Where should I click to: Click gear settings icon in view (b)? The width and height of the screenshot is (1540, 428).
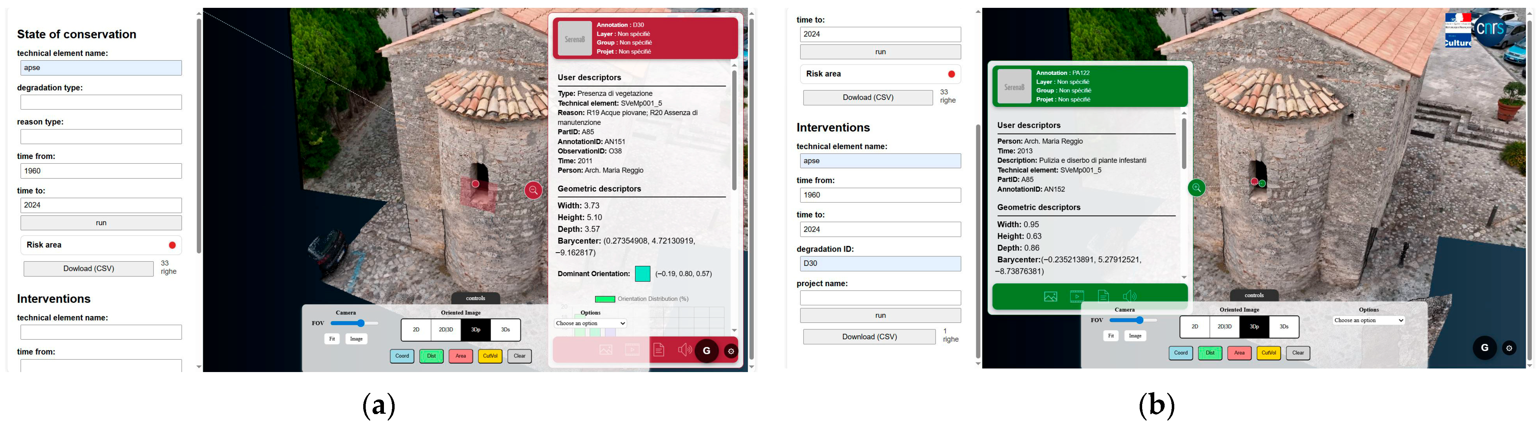click(x=1509, y=349)
